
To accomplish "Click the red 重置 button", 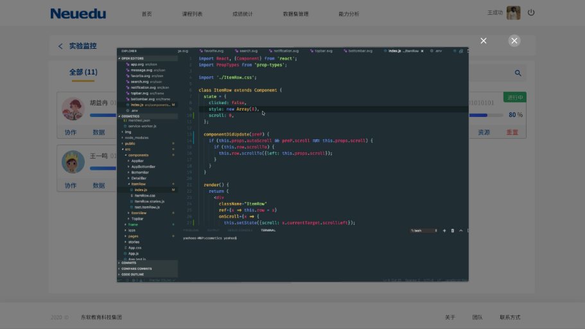I will [512, 132].
